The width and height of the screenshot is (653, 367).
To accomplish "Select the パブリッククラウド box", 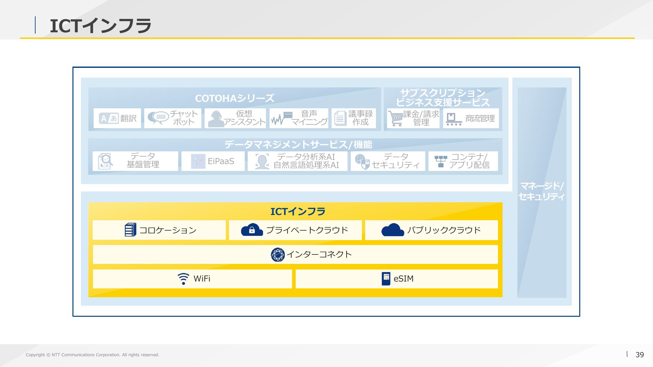I will [431, 230].
